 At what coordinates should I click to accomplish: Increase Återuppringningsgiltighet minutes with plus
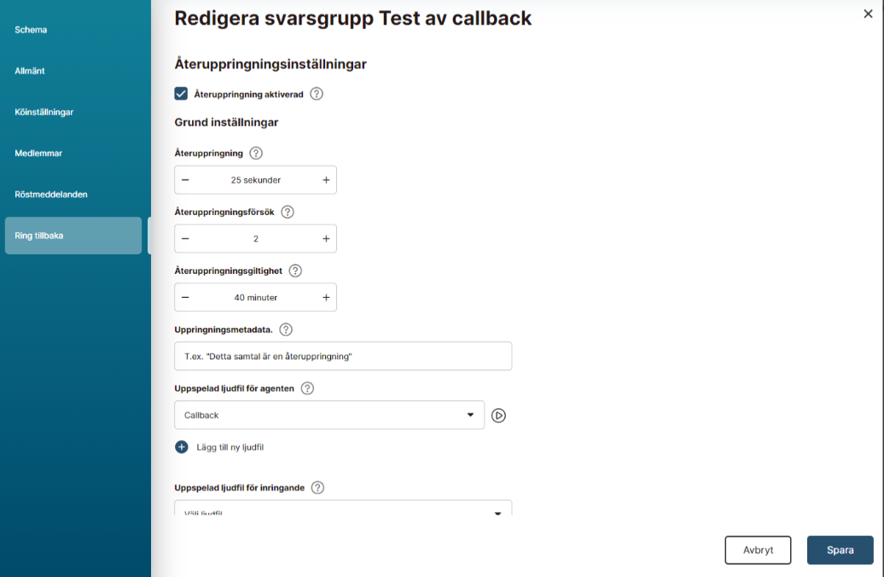(x=326, y=298)
